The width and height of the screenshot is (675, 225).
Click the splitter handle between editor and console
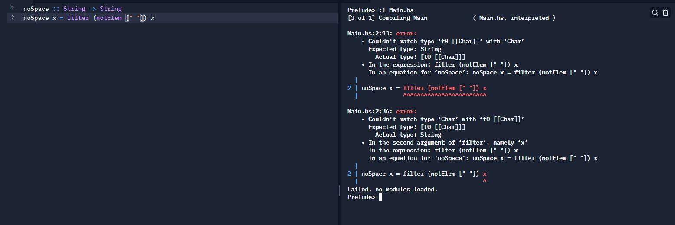(x=339, y=191)
